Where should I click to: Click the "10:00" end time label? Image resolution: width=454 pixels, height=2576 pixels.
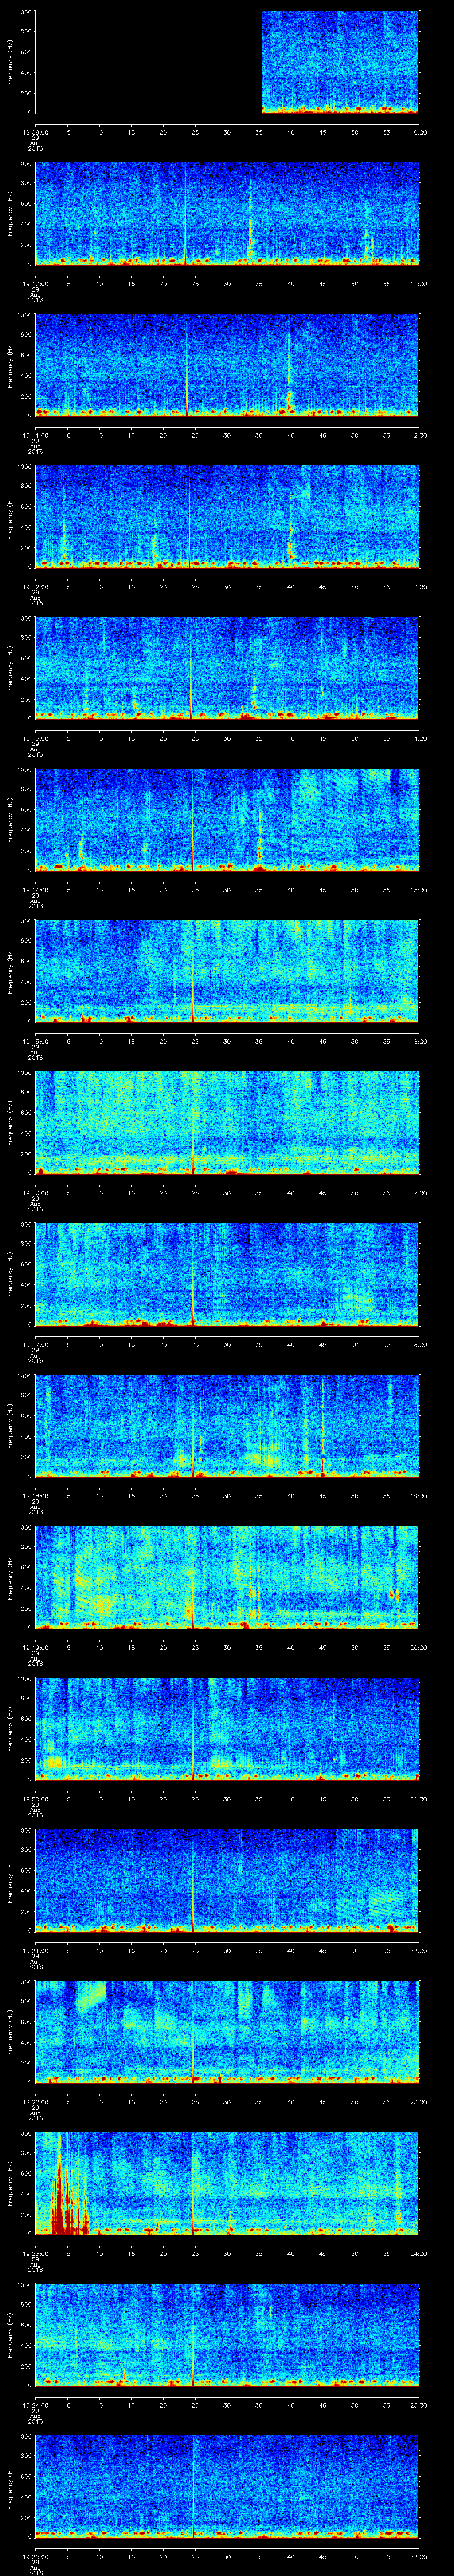tap(418, 132)
